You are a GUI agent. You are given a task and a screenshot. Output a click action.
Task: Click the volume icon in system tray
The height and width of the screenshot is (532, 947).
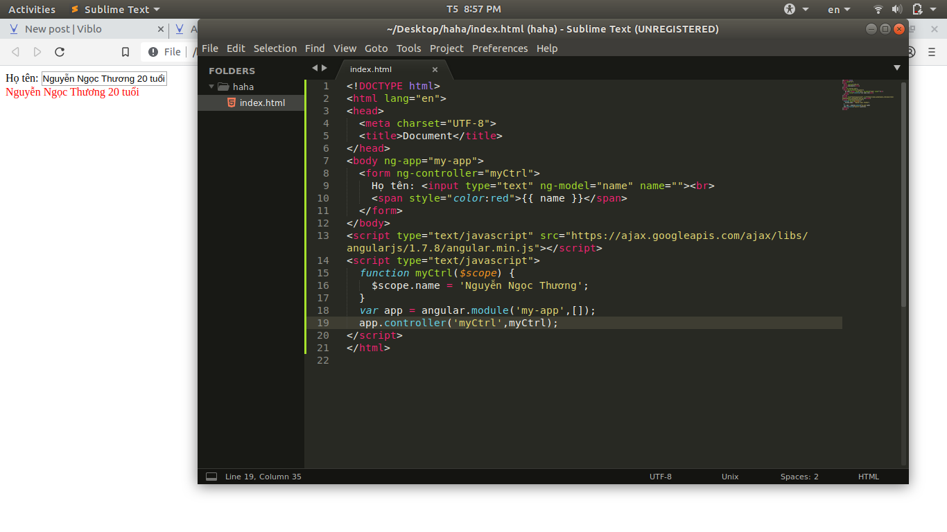pos(897,9)
